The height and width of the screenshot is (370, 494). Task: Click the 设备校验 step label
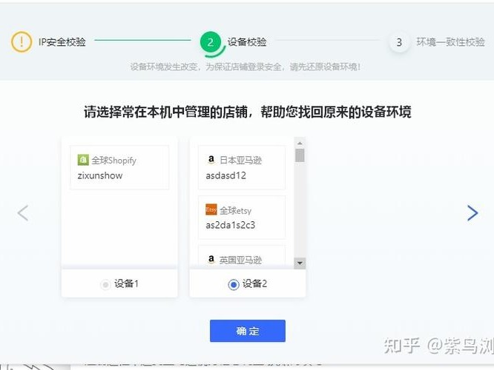coord(247,41)
